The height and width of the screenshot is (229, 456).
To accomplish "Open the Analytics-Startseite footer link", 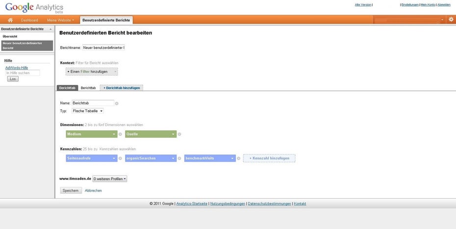I will tap(192, 204).
